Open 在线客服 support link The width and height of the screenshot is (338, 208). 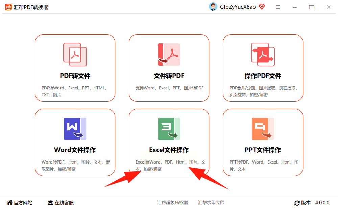point(61,203)
